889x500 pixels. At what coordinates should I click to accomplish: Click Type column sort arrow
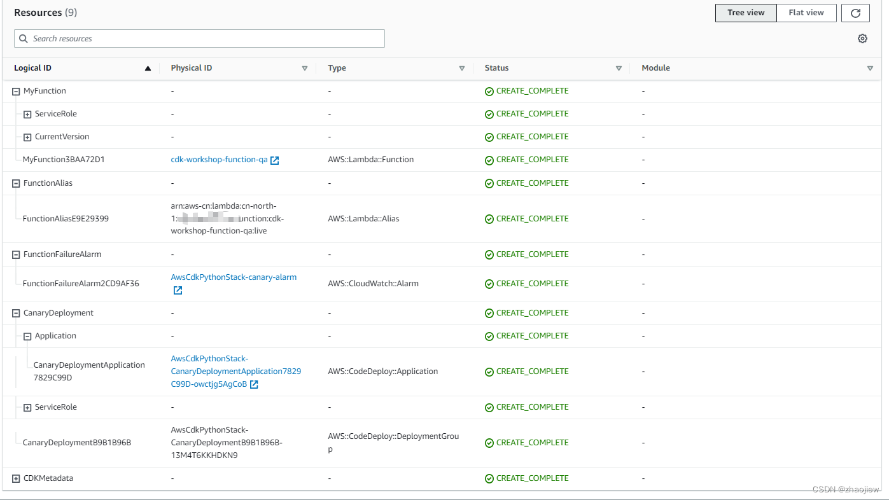(x=462, y=68)
